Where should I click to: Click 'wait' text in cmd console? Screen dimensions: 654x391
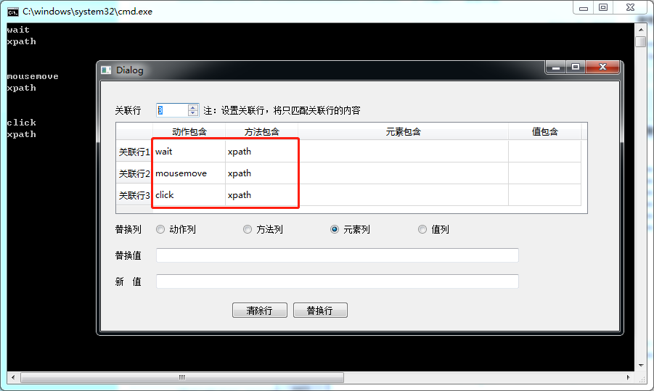[x=18, y=30]
